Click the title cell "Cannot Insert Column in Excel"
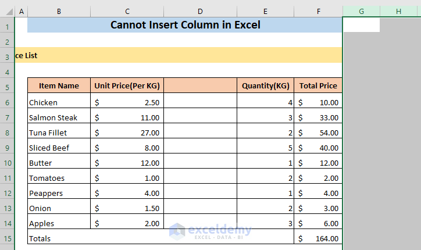This screenshot has height=250, width=421. pos(185,25)
